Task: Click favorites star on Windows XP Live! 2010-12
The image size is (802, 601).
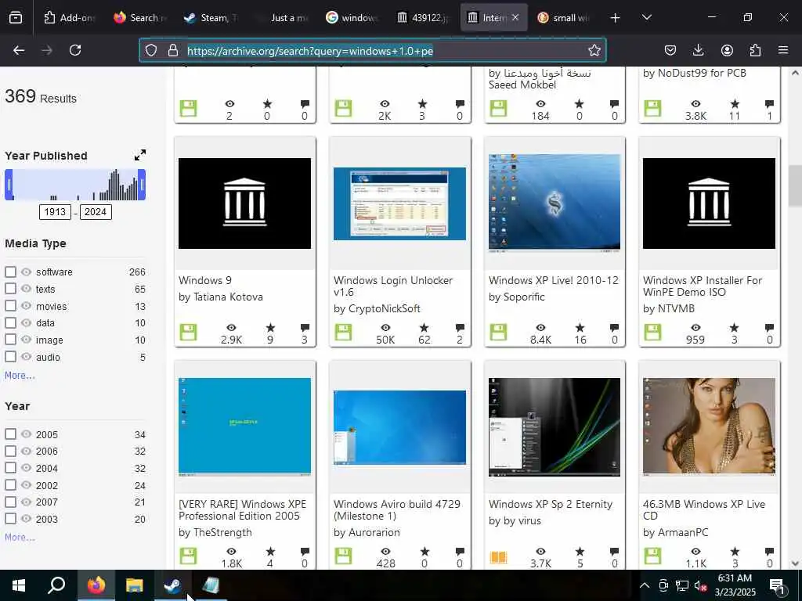Action: [x=580, y=328]
